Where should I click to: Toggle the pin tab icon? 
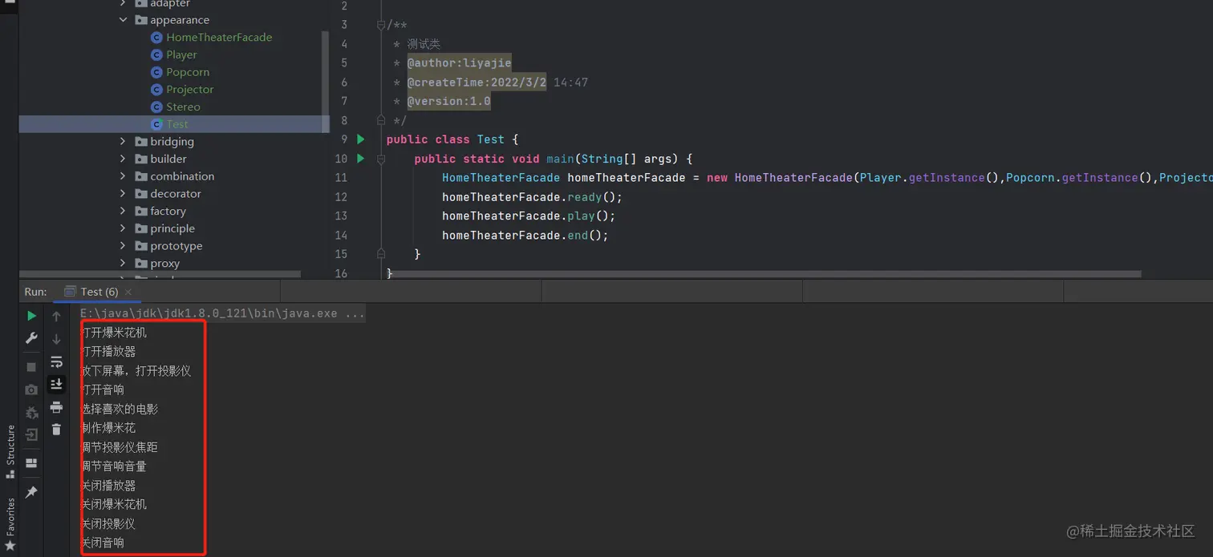[x=31, y=492]
